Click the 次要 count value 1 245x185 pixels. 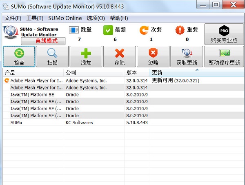(151, 39)
